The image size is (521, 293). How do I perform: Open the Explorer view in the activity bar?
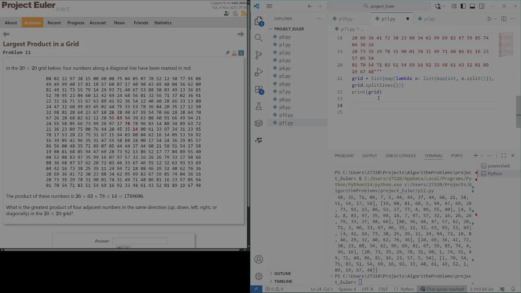(x=258, y=21)
